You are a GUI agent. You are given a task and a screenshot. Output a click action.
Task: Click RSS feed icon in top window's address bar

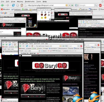click(67, 5)
